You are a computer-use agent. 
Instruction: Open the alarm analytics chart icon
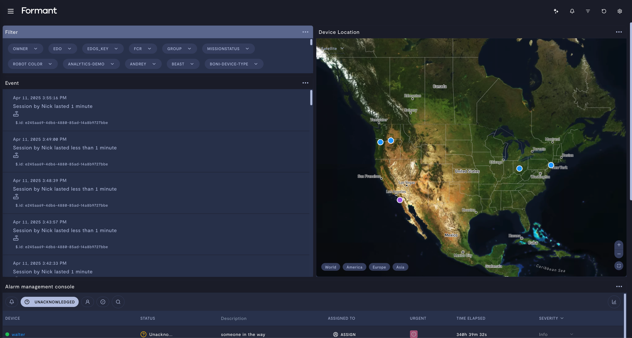[x=614, y=302]
